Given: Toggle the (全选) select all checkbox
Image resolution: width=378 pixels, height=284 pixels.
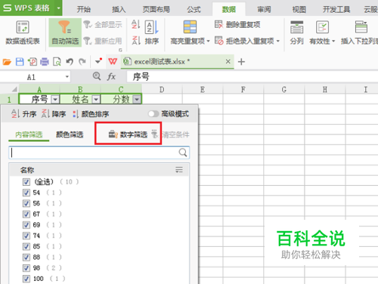Looking at the screenshot, I should (x=26, y=182).
